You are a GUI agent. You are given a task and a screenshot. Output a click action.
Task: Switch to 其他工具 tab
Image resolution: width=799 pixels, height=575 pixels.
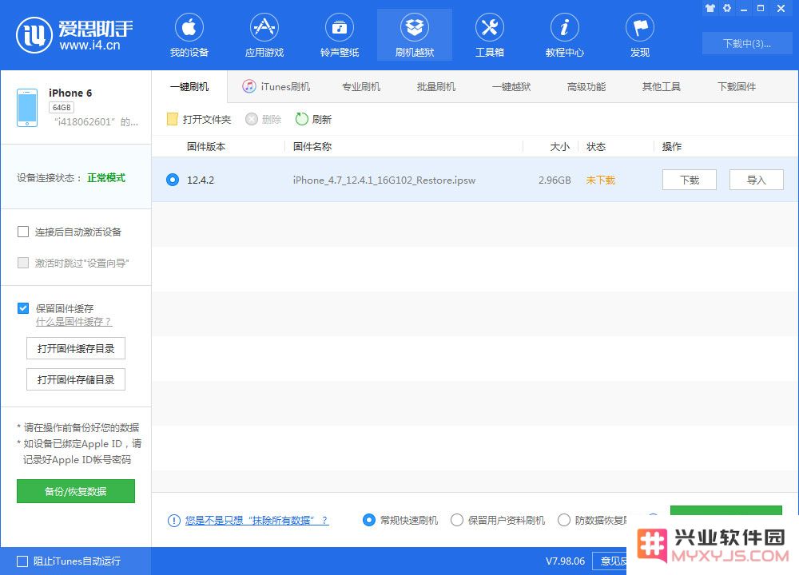click(x=662, y=86)
